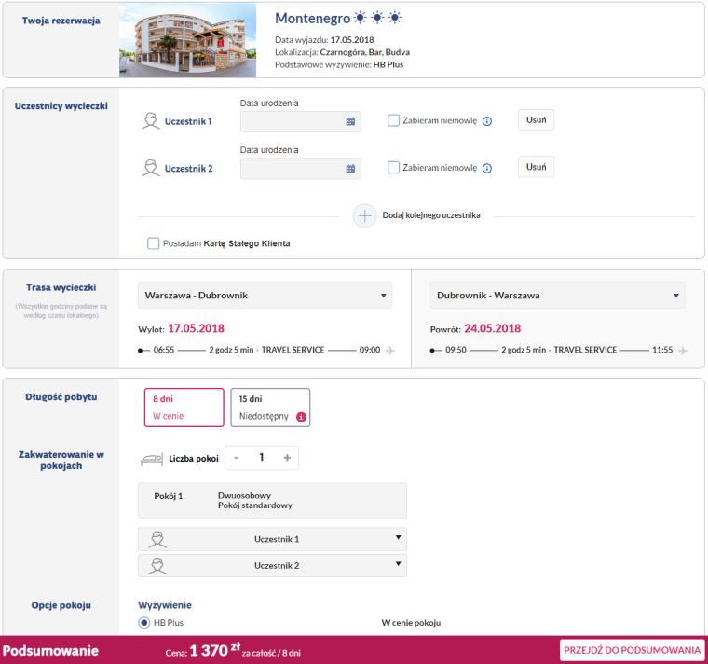Open Warszawa - Dubrownik departure route dropdown
This screenshot has height=664, width=708.
265,295
